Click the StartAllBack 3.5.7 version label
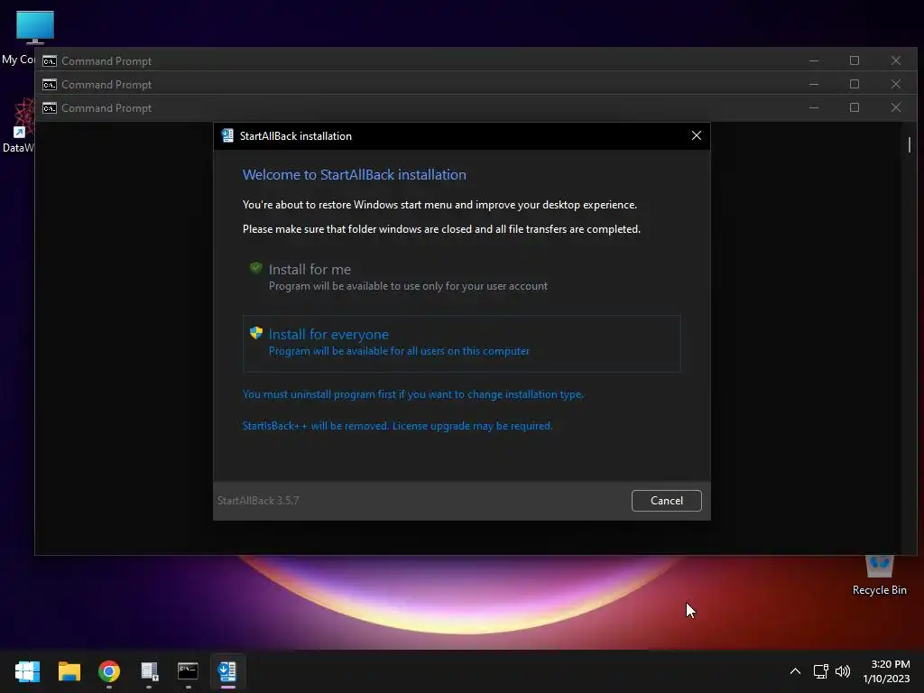Image resolution: width=924 pixels, height=693 pixels. (258, 500)
